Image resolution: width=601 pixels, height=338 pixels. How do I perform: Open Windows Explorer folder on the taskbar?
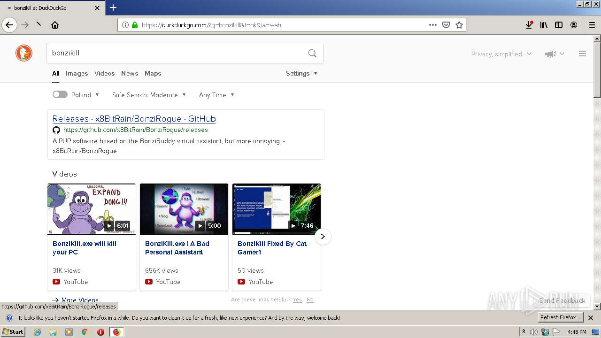pos(53,332)
